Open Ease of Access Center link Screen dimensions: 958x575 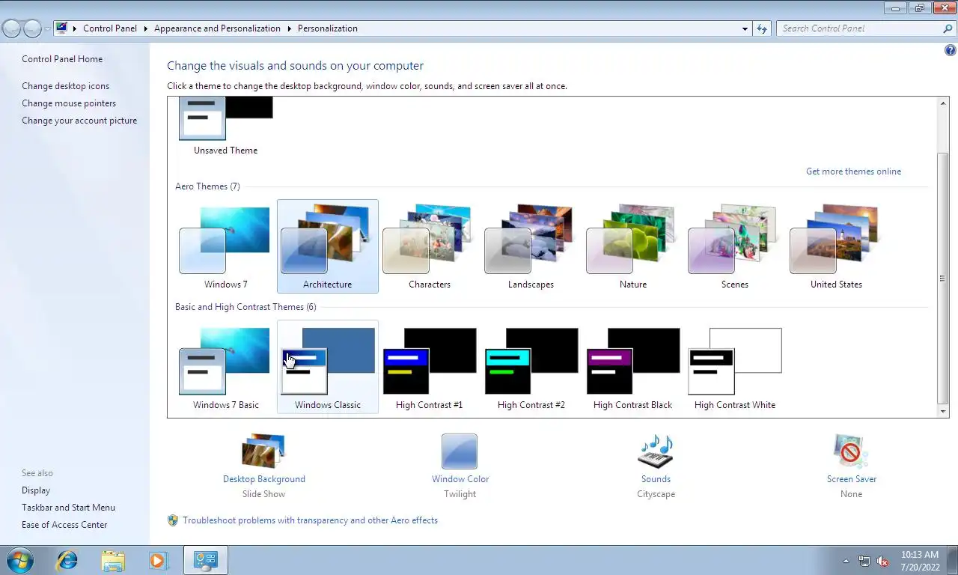click(64, 525)
